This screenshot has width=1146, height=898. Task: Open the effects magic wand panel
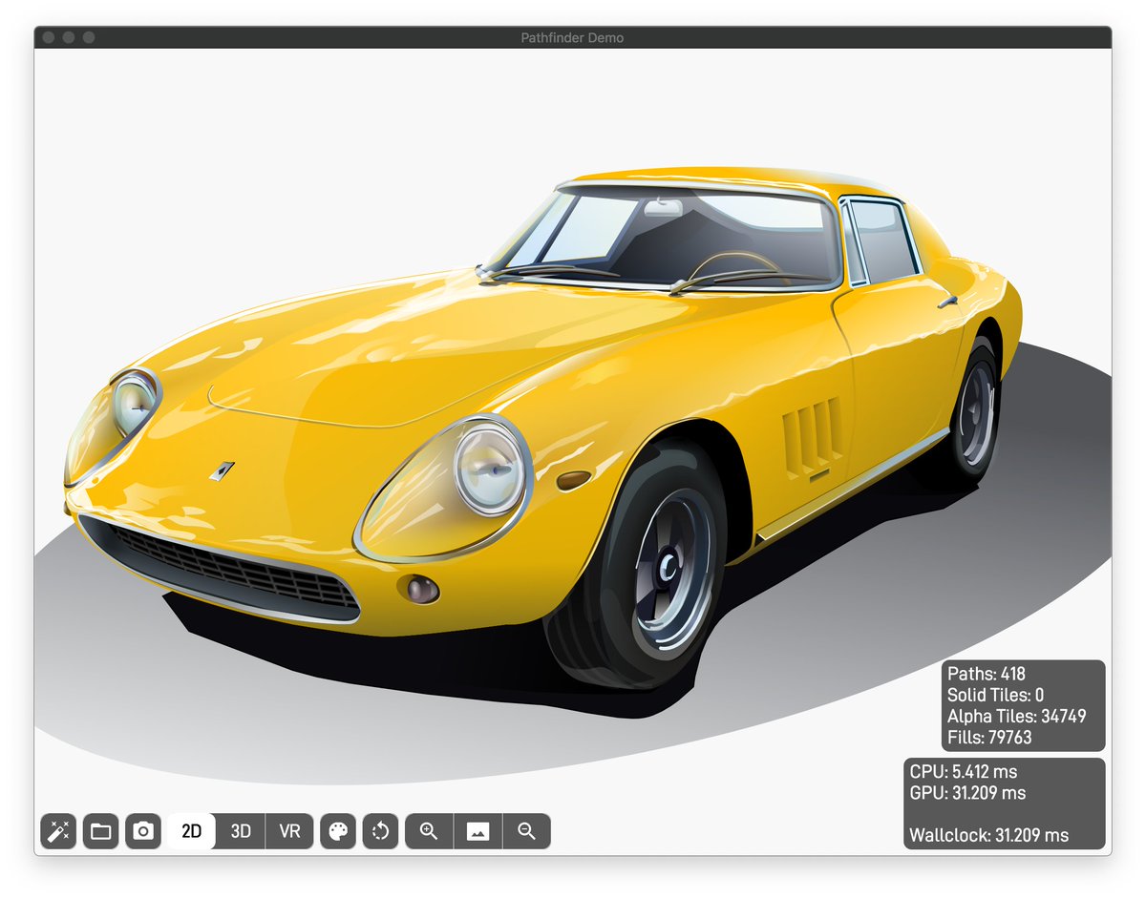(58, 831)
